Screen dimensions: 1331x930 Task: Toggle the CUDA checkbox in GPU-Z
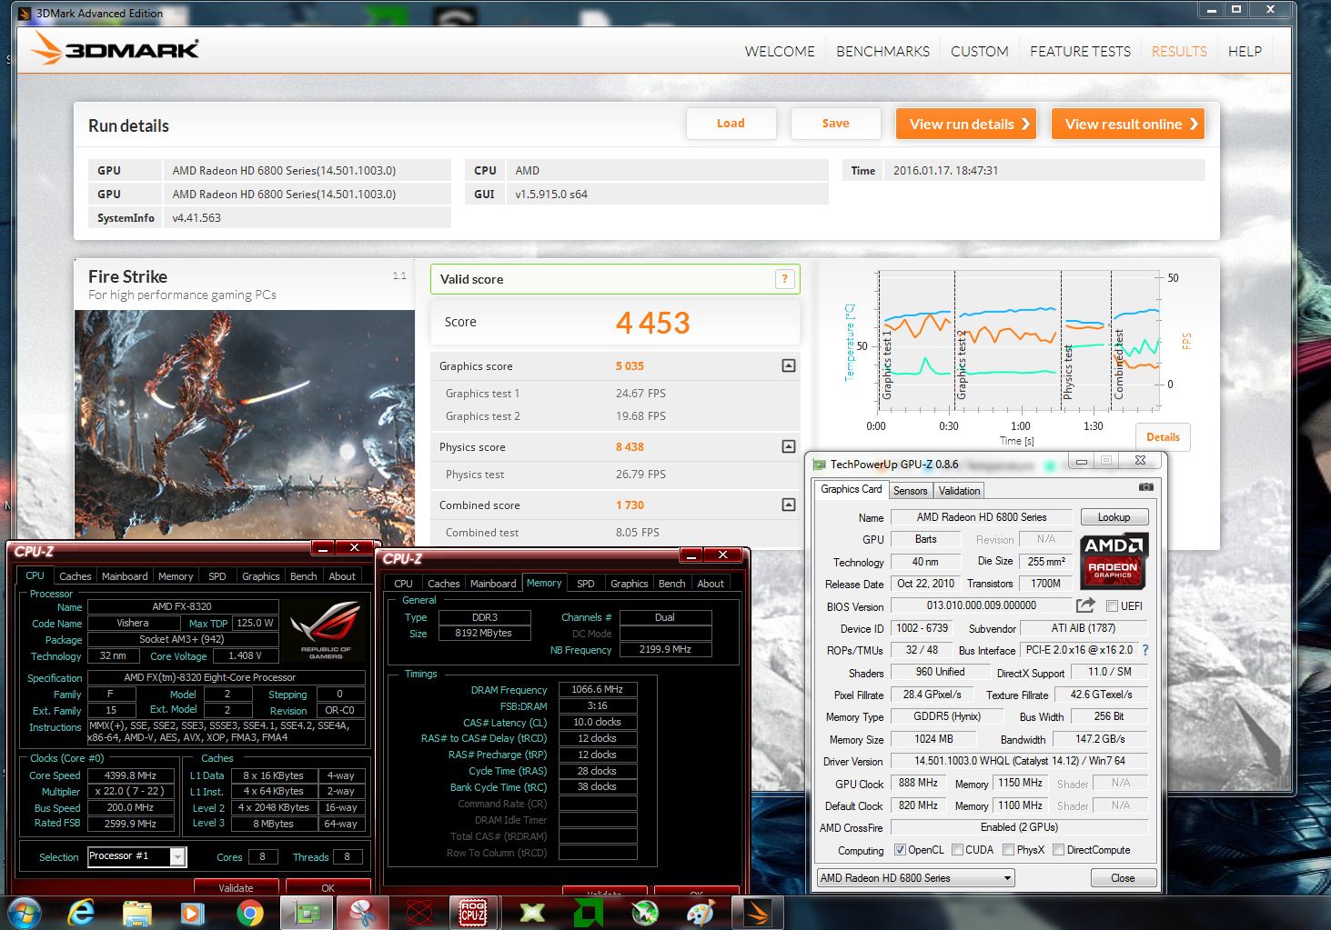click(x=957, y=850)
